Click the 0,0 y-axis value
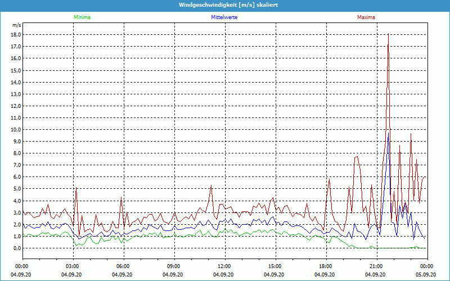The image size is (450, 281). pyautogui.click(x=17, y=248)
